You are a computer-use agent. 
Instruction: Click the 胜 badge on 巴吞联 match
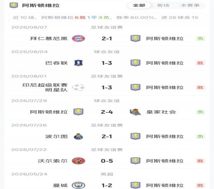(200, 63)
